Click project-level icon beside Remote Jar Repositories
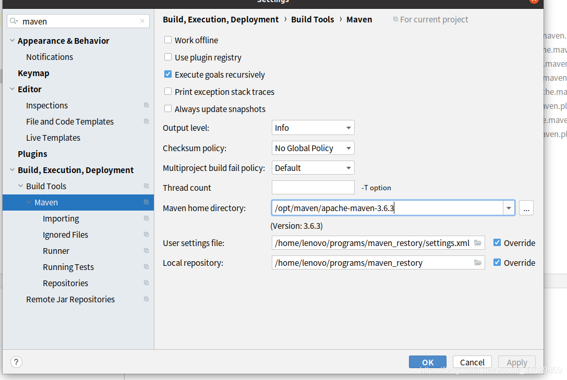567x380 pixels. tap(146, 299)
